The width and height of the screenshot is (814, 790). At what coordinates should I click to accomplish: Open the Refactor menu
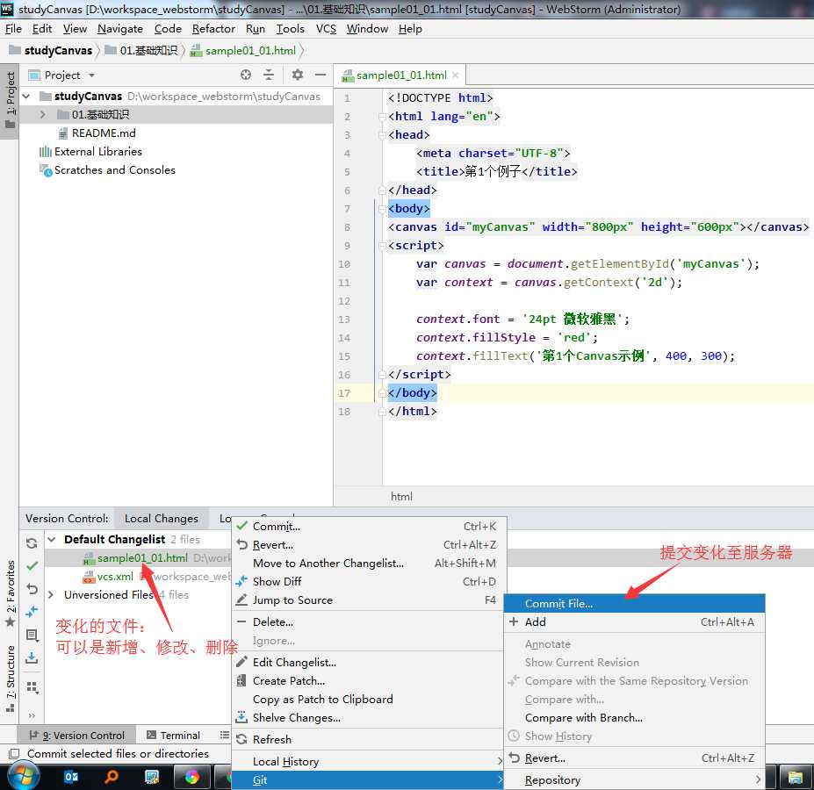click(x=213, y=29)
